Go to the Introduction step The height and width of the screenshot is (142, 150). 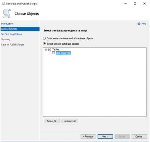7,24
